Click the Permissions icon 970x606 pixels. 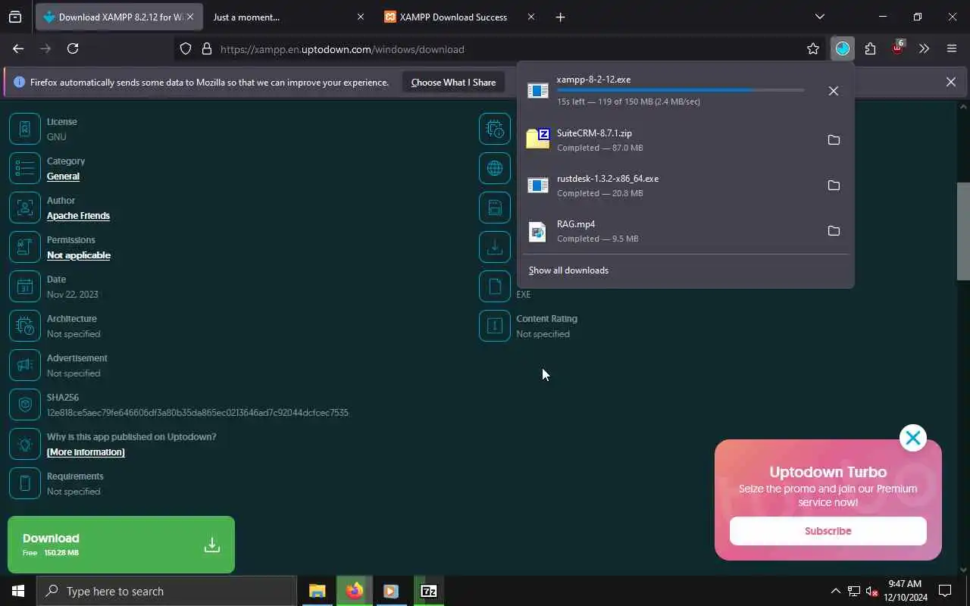pos(25,247)
